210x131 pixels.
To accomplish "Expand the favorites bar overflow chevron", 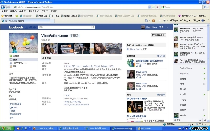I will 209,19.
